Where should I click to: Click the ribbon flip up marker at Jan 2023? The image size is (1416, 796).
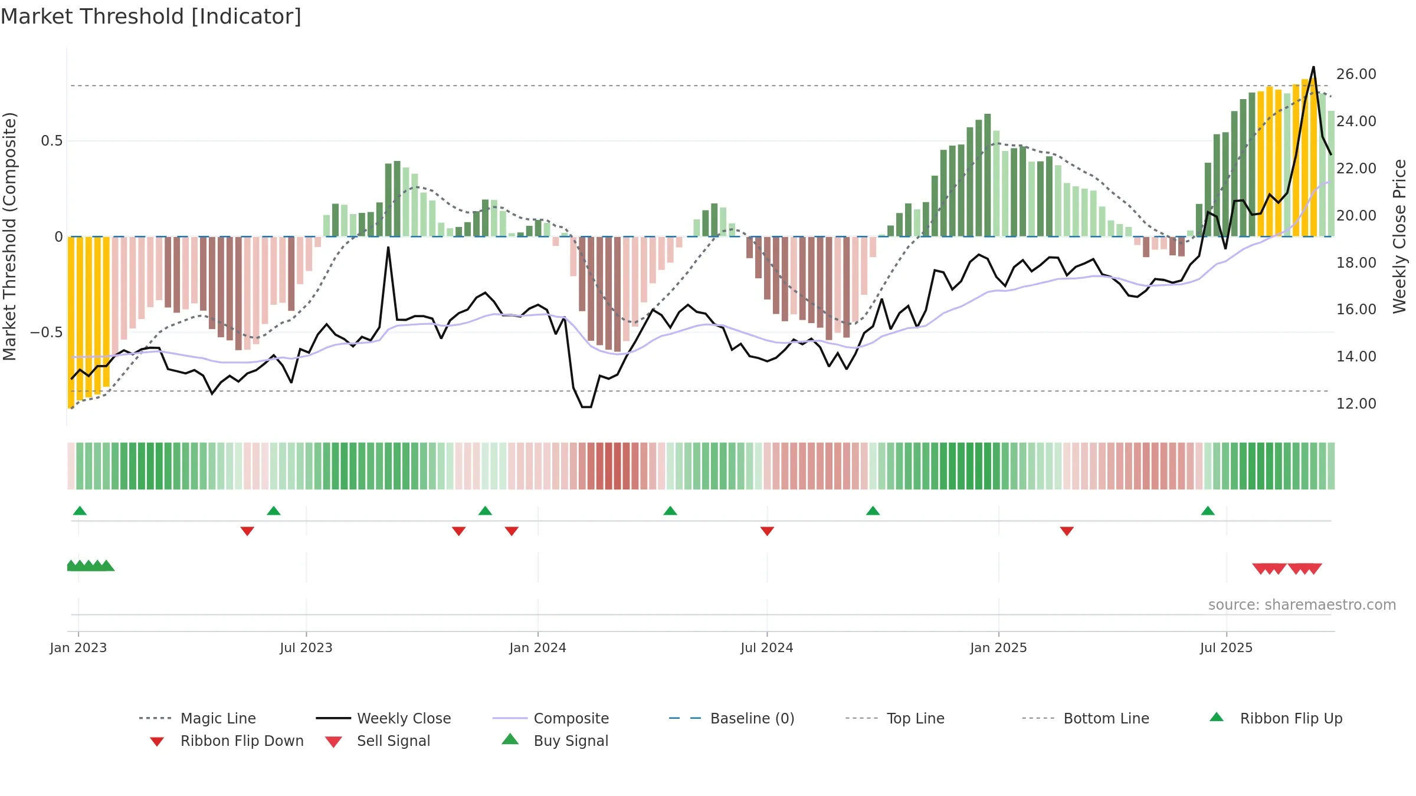pos(80,511)
